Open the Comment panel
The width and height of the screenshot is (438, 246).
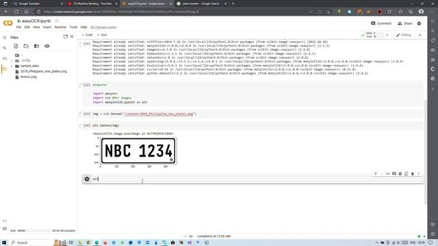tap(381, 23)
